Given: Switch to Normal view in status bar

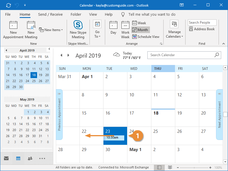Looking at the screenshot, I should [159, 168].
